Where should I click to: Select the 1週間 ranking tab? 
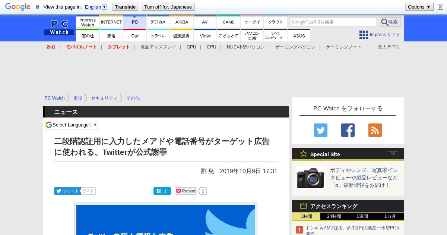pyautogui.click(x=362, y=216)
